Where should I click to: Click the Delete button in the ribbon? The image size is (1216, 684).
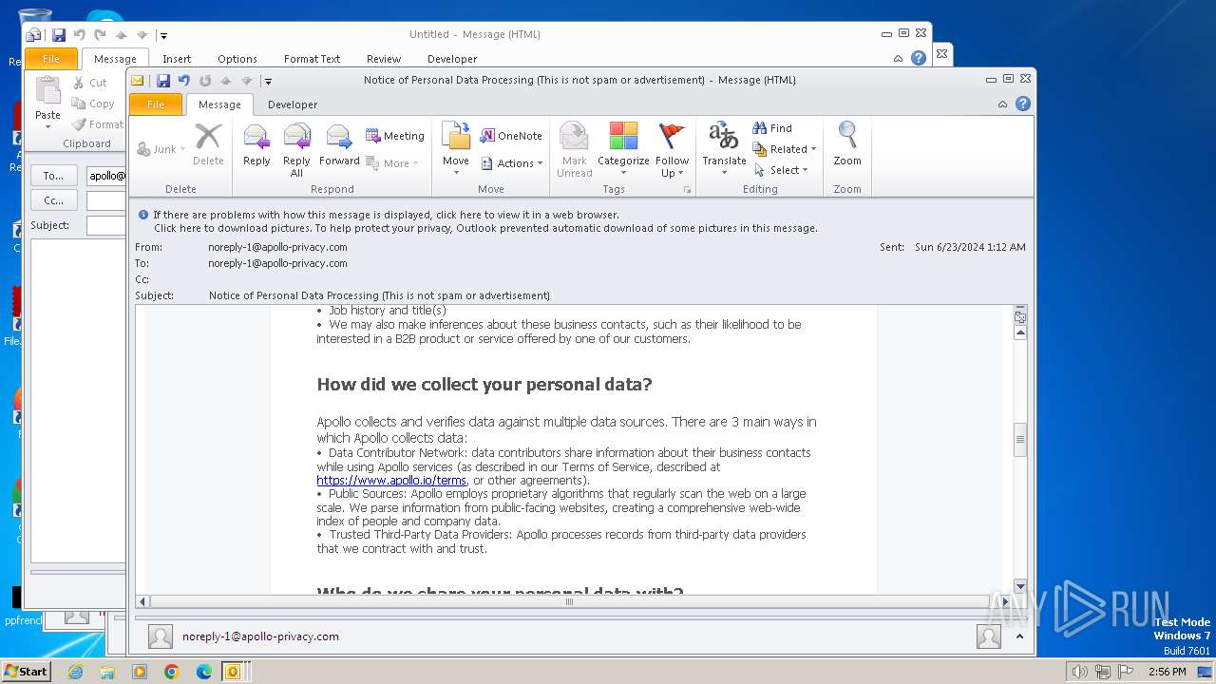(208, 144)
